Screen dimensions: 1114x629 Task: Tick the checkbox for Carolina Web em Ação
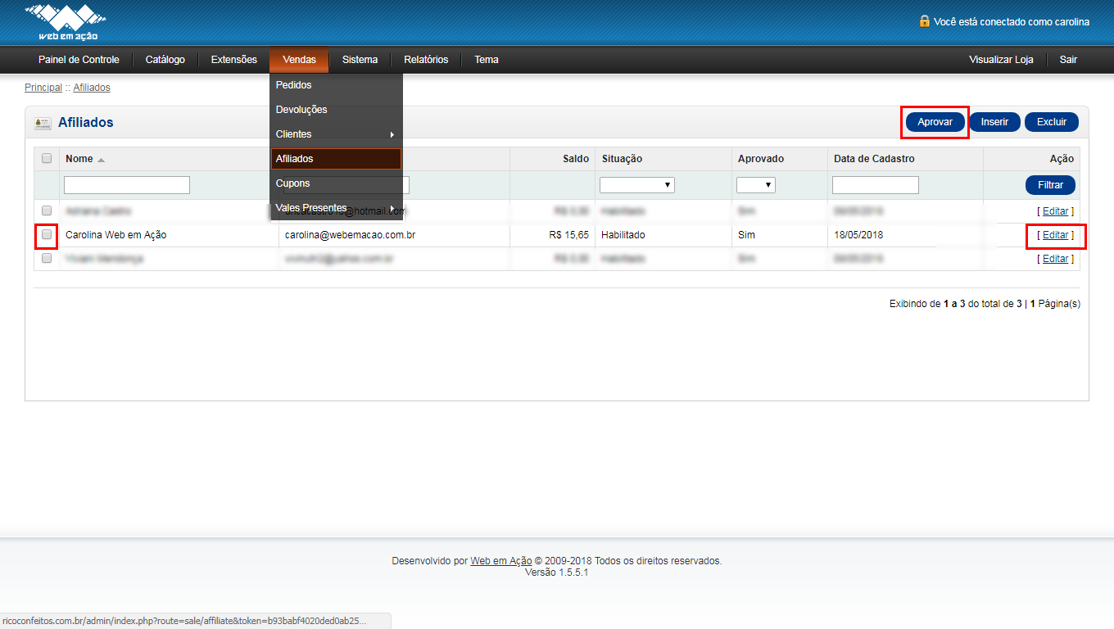[x=47, y=235]
